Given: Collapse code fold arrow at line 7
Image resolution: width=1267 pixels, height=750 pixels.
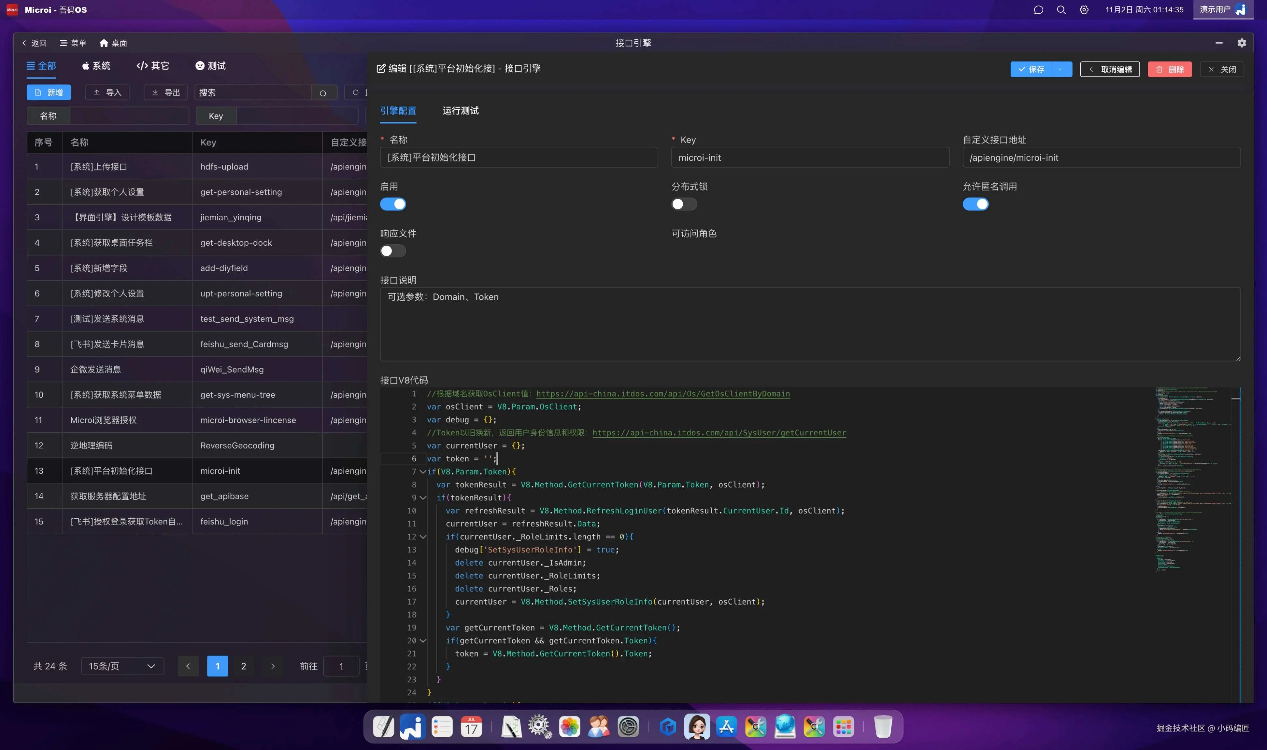Looking at the screenshot, I should pyautogui.click(x=423, y=471).
